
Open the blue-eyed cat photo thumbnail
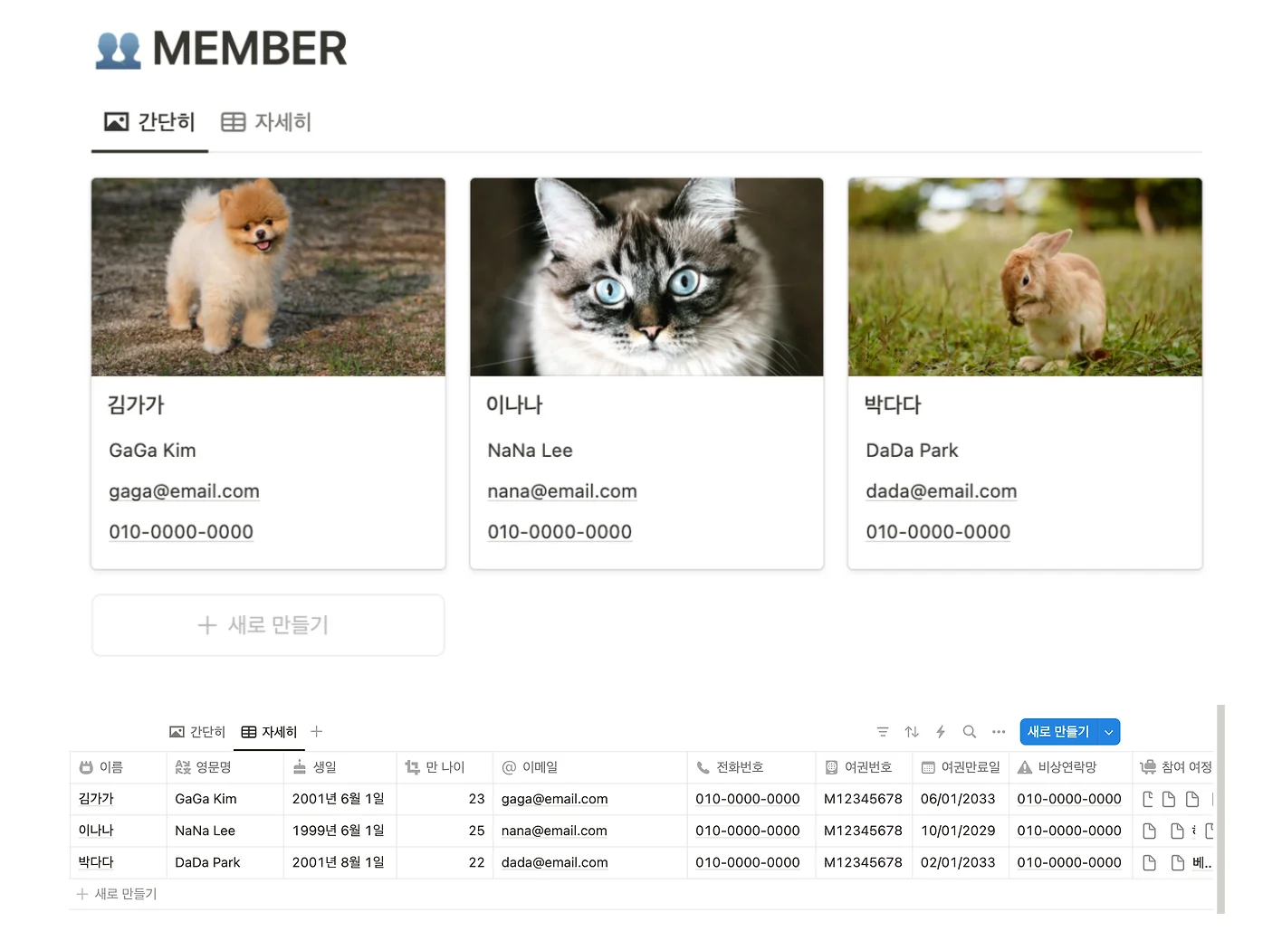click(646, 277)
